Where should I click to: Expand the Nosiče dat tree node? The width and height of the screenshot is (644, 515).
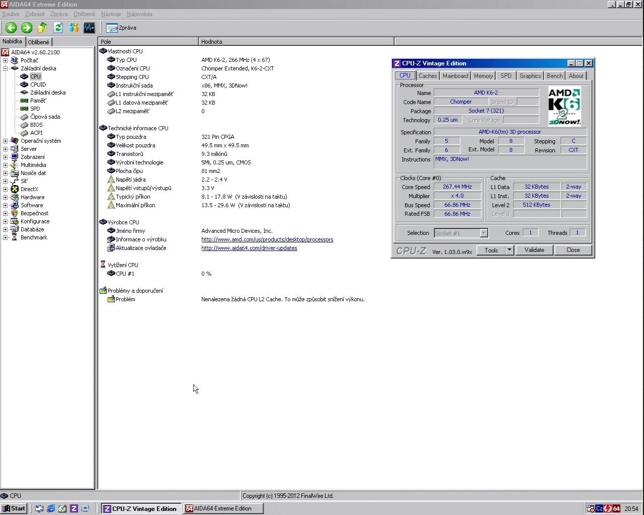pos(6,173)
